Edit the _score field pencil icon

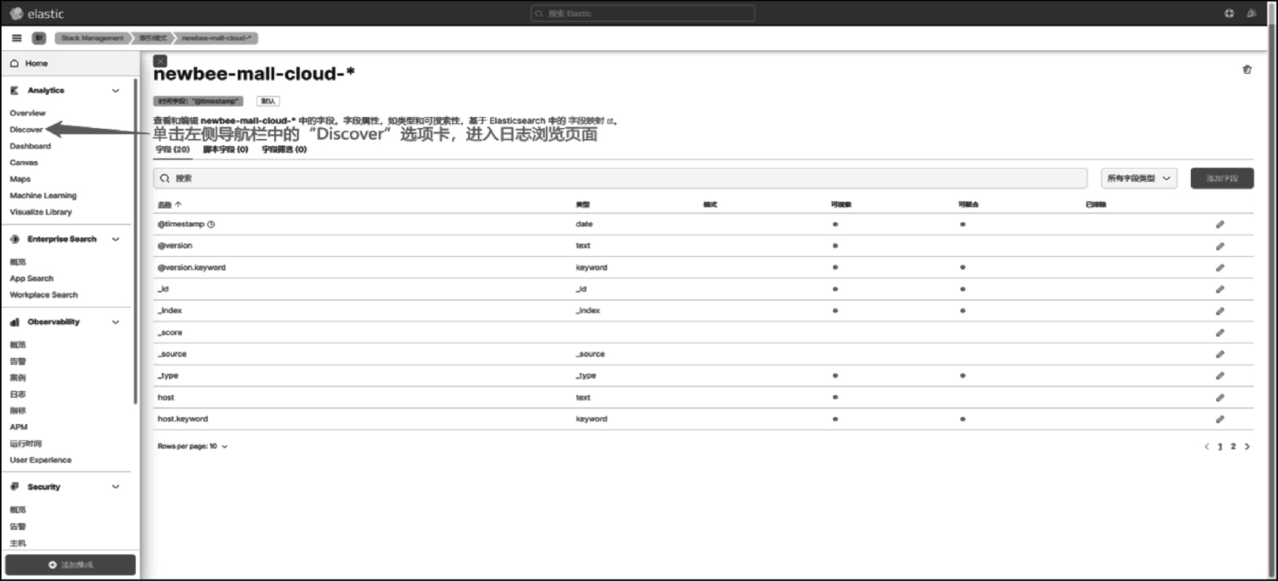click(1220, 333)
